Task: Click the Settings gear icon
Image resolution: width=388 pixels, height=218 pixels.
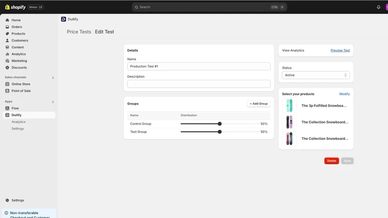Action: [7, 200]
